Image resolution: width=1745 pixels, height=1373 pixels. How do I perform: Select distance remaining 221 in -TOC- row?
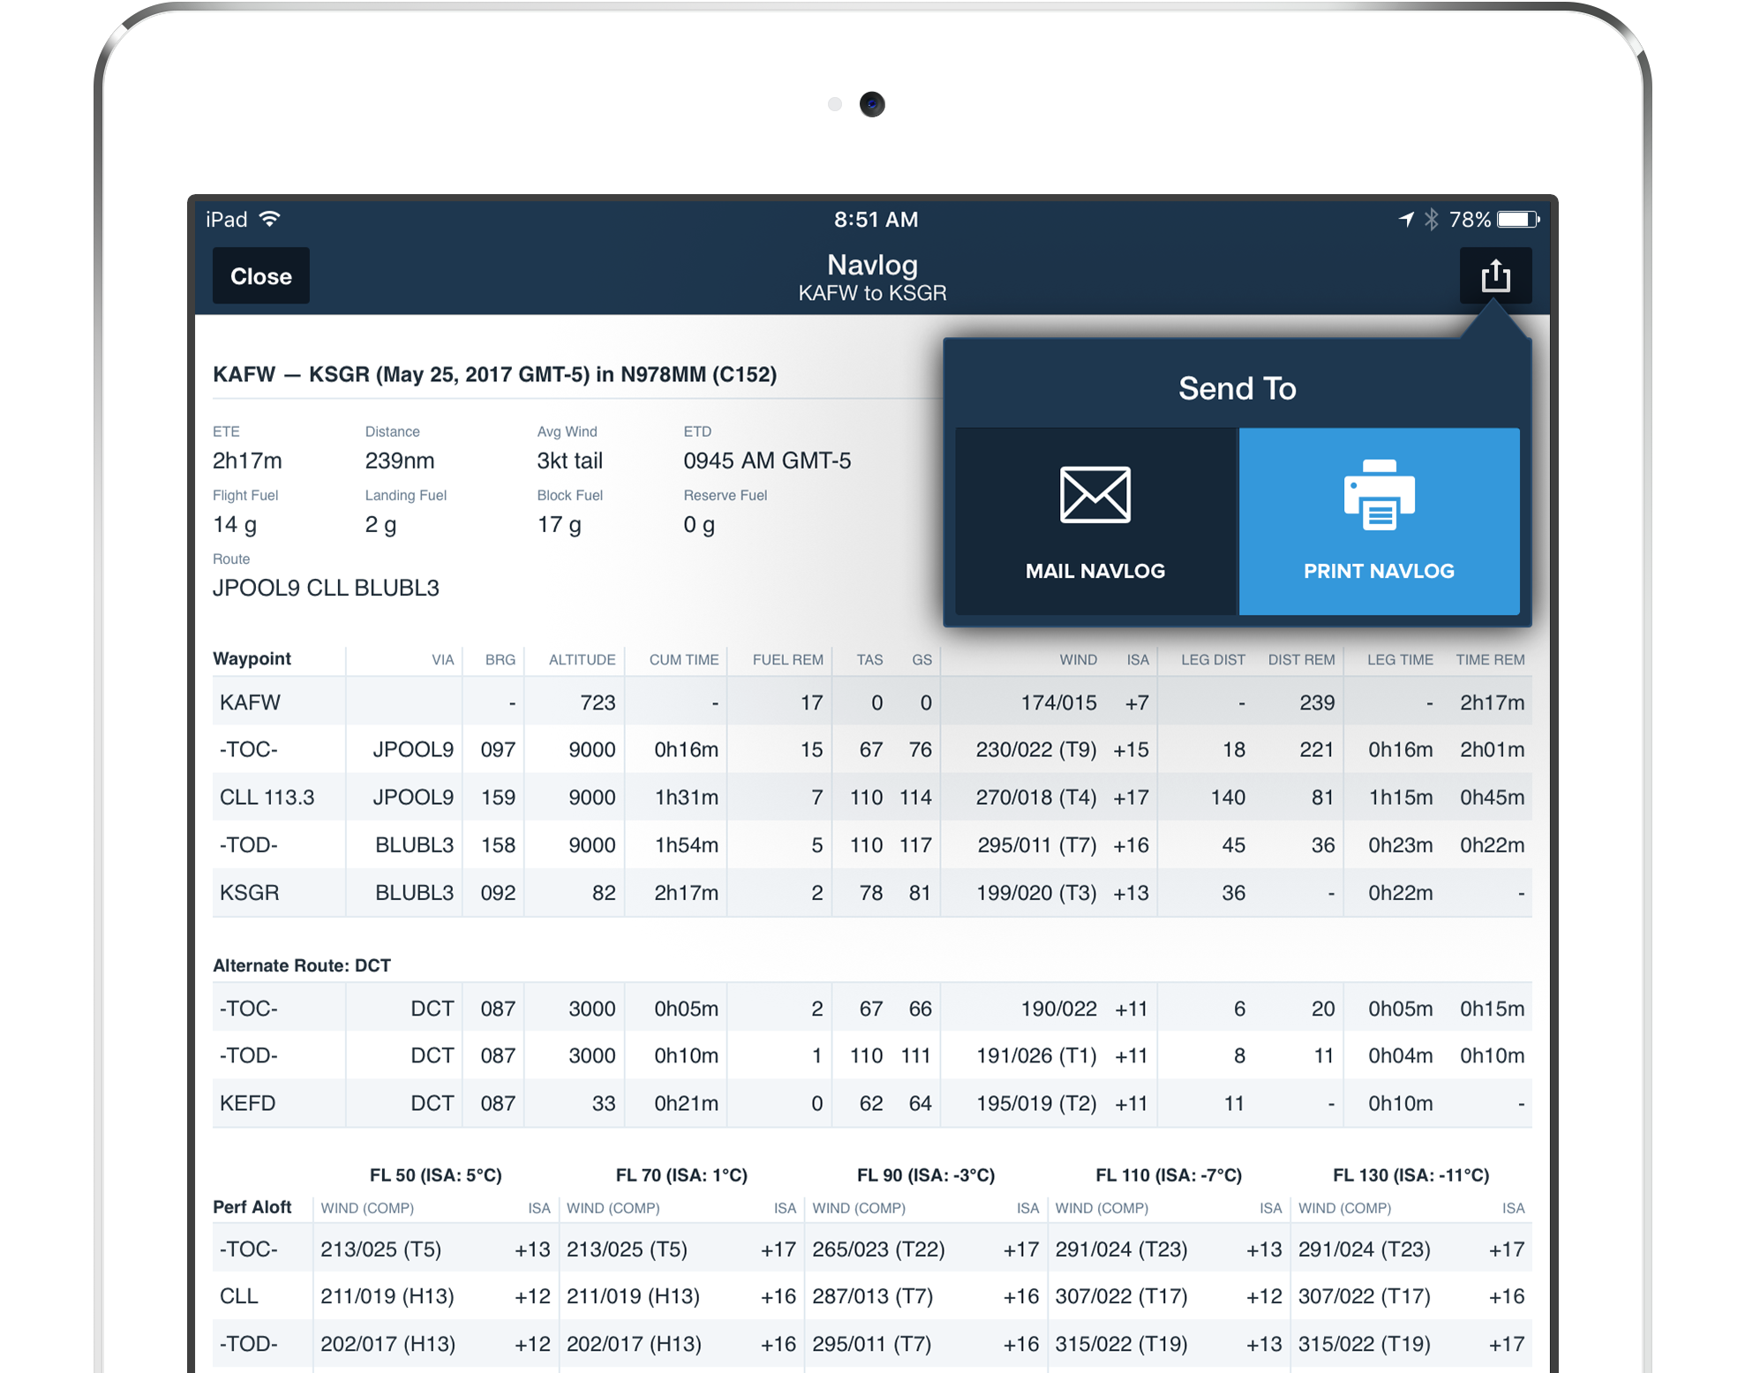(1316, 749)
